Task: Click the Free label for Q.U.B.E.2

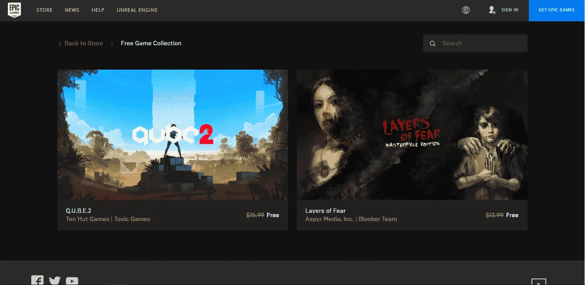Action: [x=273, y=215]
